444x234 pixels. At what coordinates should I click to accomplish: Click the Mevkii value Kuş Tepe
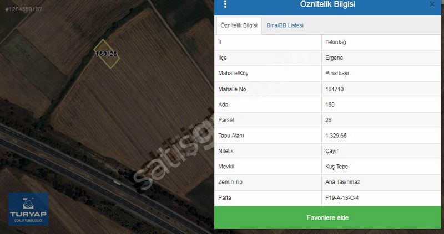(337, 167)
